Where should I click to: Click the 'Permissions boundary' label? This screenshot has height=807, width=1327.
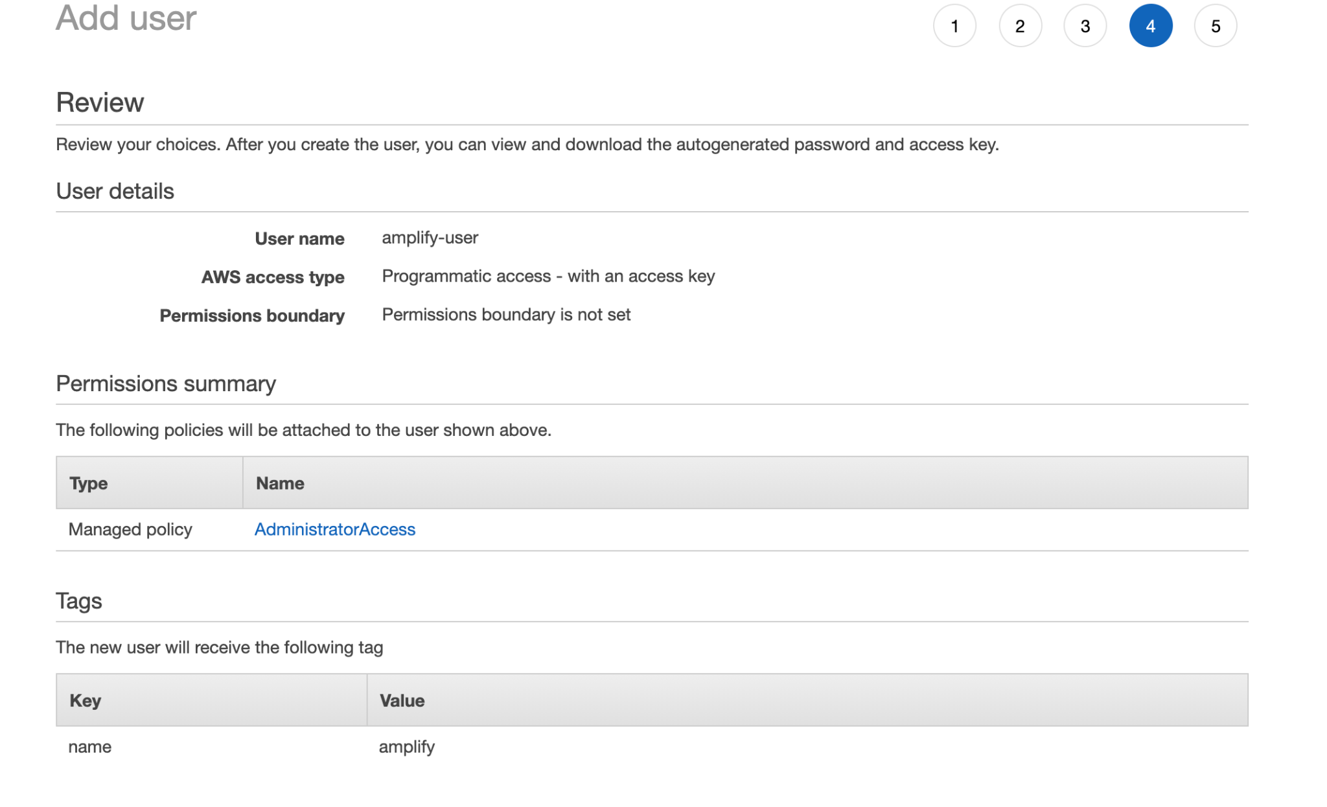252,315
